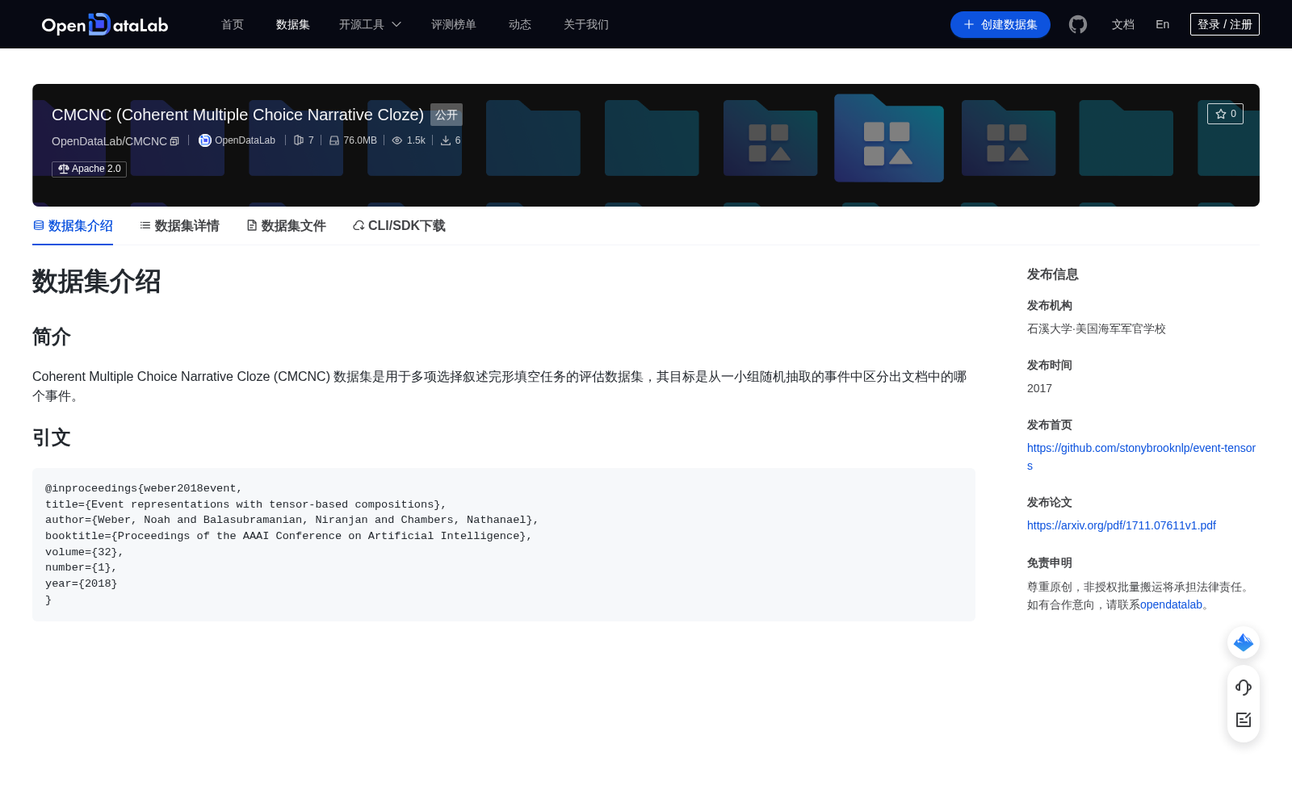1292x807 pixels.
Task: Click the opendatalab contact link
Action: [x=1171, y=604]
